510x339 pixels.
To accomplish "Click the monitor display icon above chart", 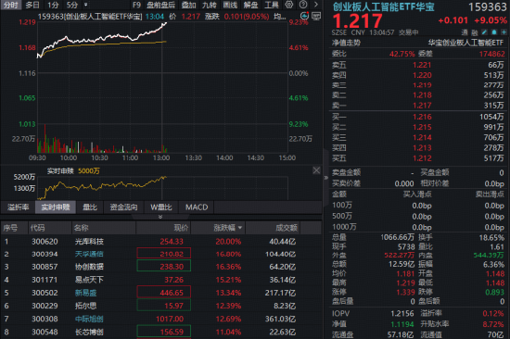I will pyautogui.click(x=316, y=16).
